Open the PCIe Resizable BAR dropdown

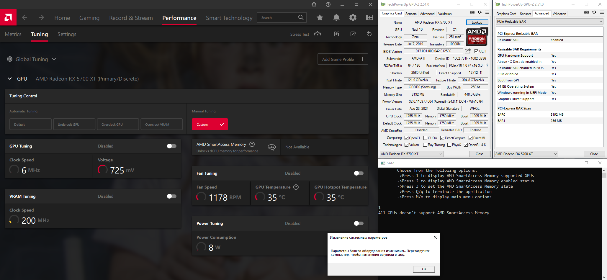click(549, 22)
